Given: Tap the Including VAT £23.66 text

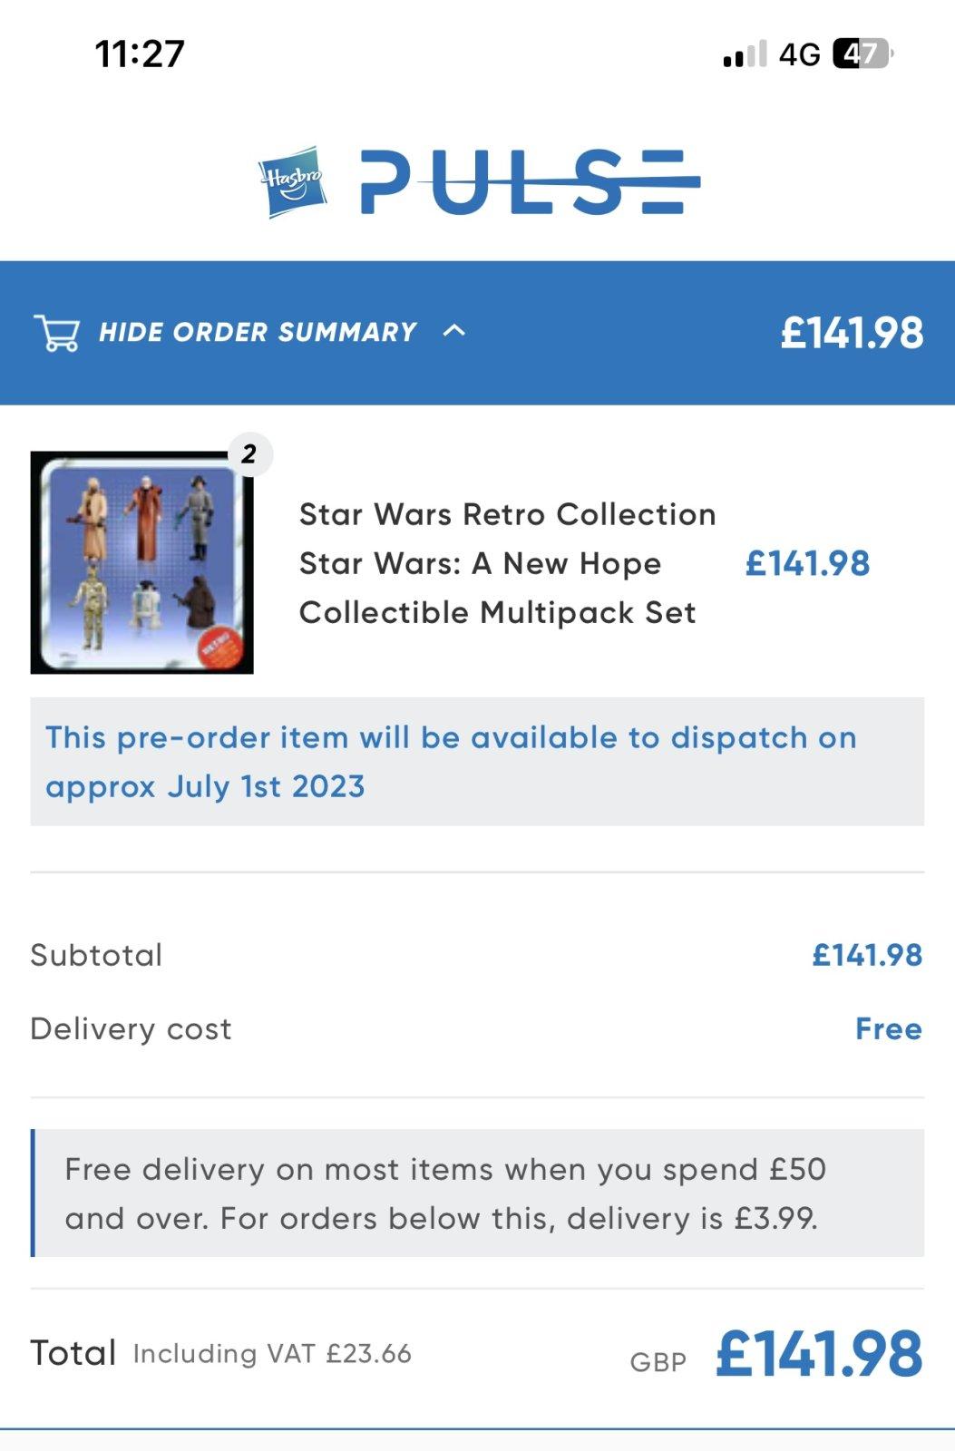Looking at the screenshot, I should (x=272, y=1354).
